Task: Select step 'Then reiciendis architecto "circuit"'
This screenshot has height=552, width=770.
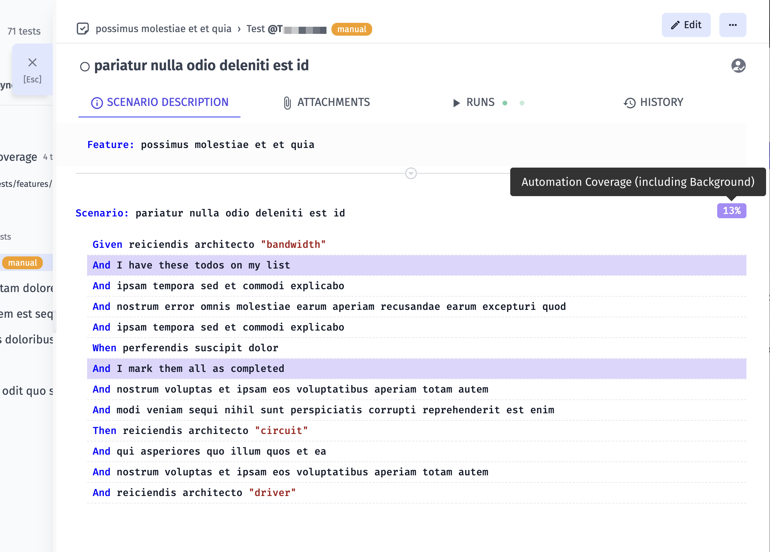Action: point(417,431)
